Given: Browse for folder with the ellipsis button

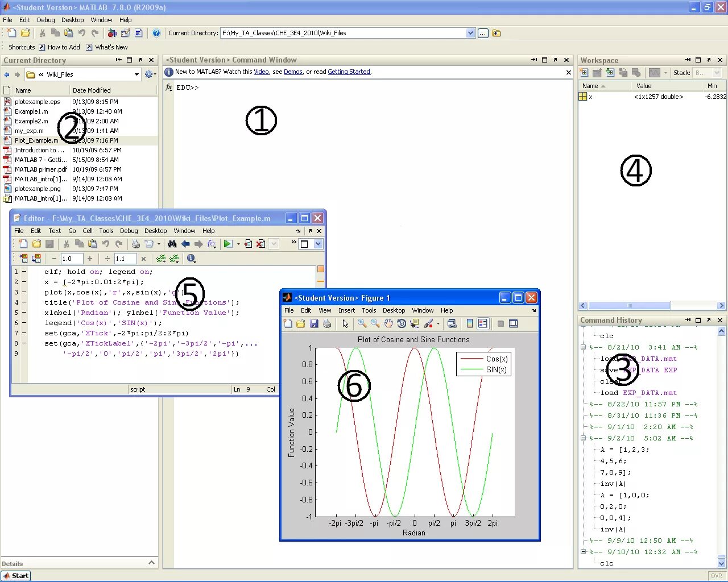Looking at the screenshot, I should pos(483,33).
